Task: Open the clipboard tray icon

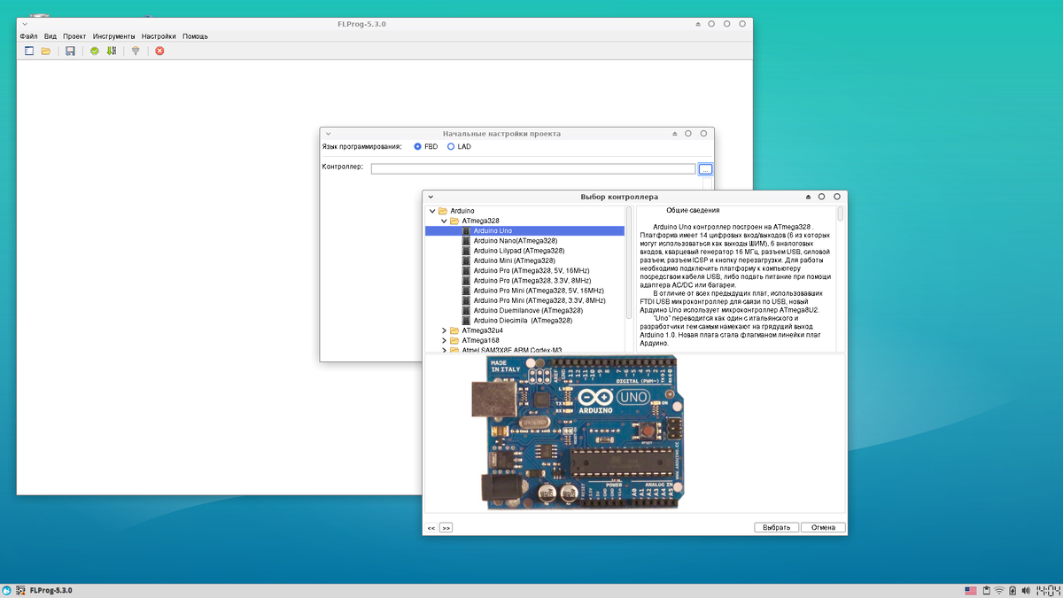Action: coord(986,591)
